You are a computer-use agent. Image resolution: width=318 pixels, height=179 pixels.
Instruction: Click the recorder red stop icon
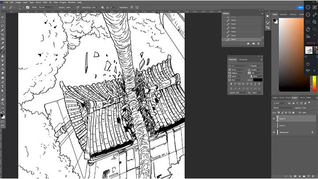[x=308, y=15]
